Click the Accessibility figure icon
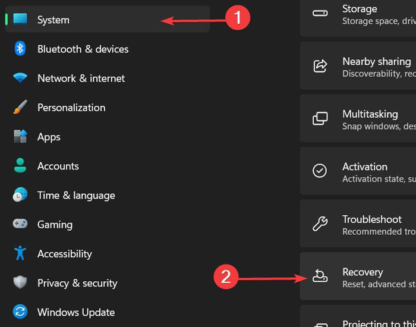Viewport: 416px width, 327px height. (x=20, y=253)
